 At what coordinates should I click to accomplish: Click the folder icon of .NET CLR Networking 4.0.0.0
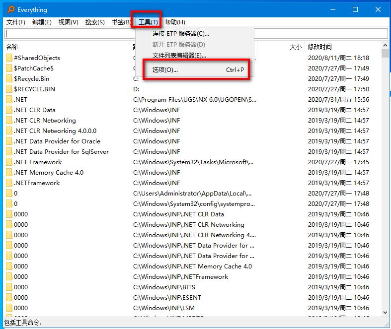pyautogui.click(x=9, y=131)
